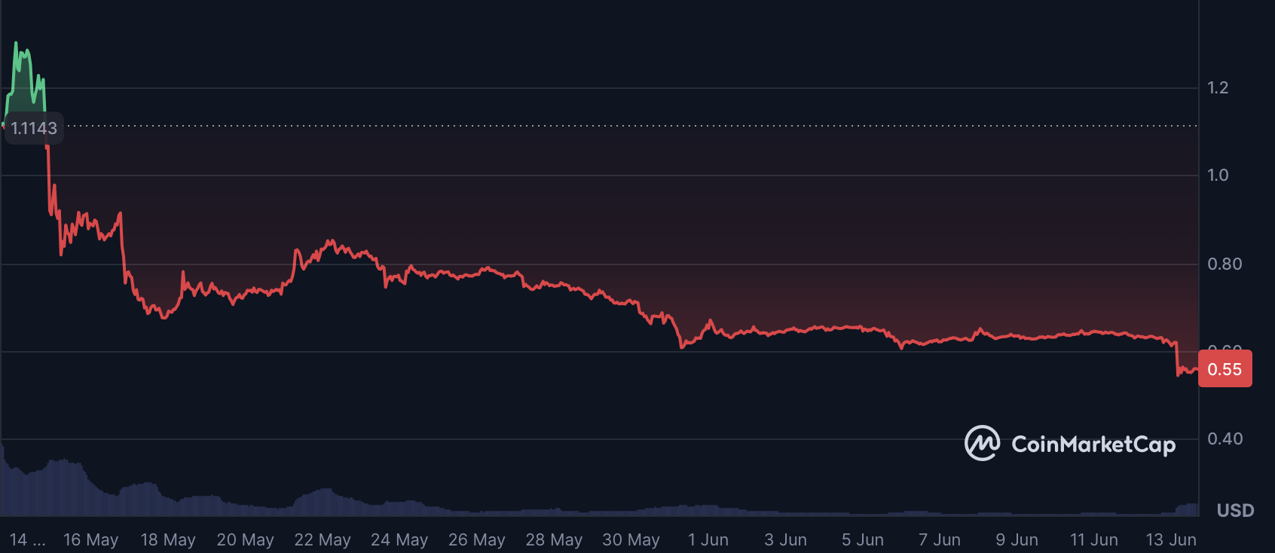Click the USD currency label
Viewport: 1275px width, 553px height.
tap(1236, 511)
